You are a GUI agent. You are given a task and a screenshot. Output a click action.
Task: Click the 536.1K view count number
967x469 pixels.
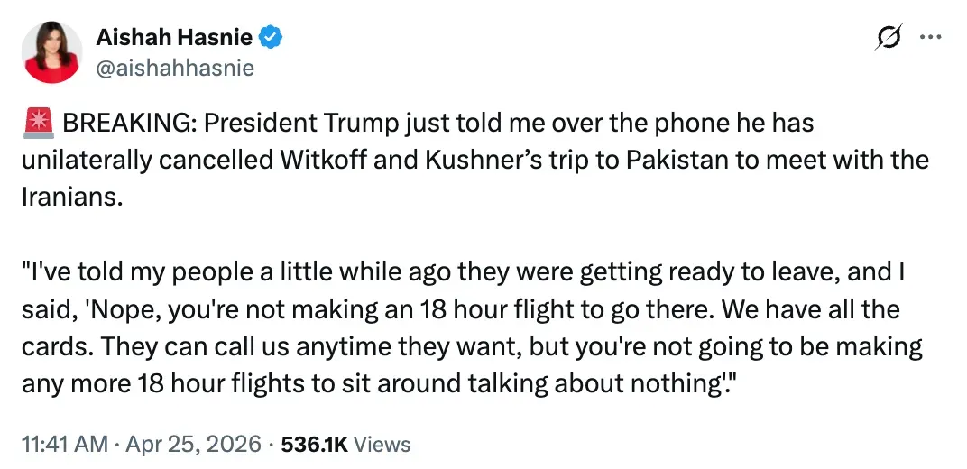click(314, 444)
